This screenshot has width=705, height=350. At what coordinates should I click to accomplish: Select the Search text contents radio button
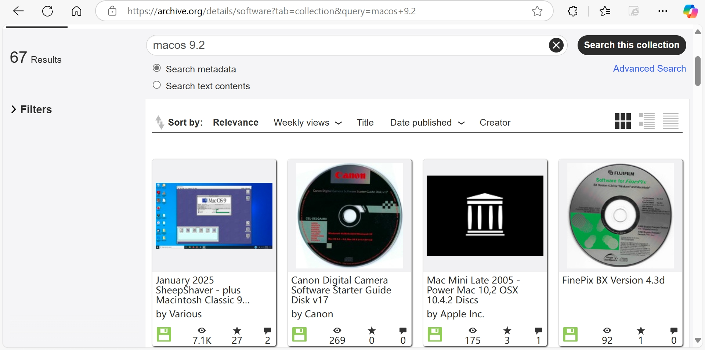click(157, 85)
